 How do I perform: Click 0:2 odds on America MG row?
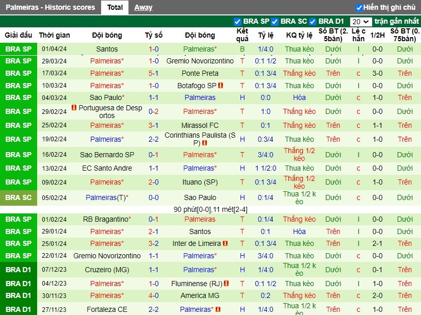266,295
